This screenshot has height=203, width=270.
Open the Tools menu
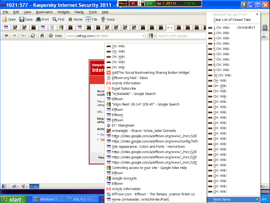pos(93,12)
